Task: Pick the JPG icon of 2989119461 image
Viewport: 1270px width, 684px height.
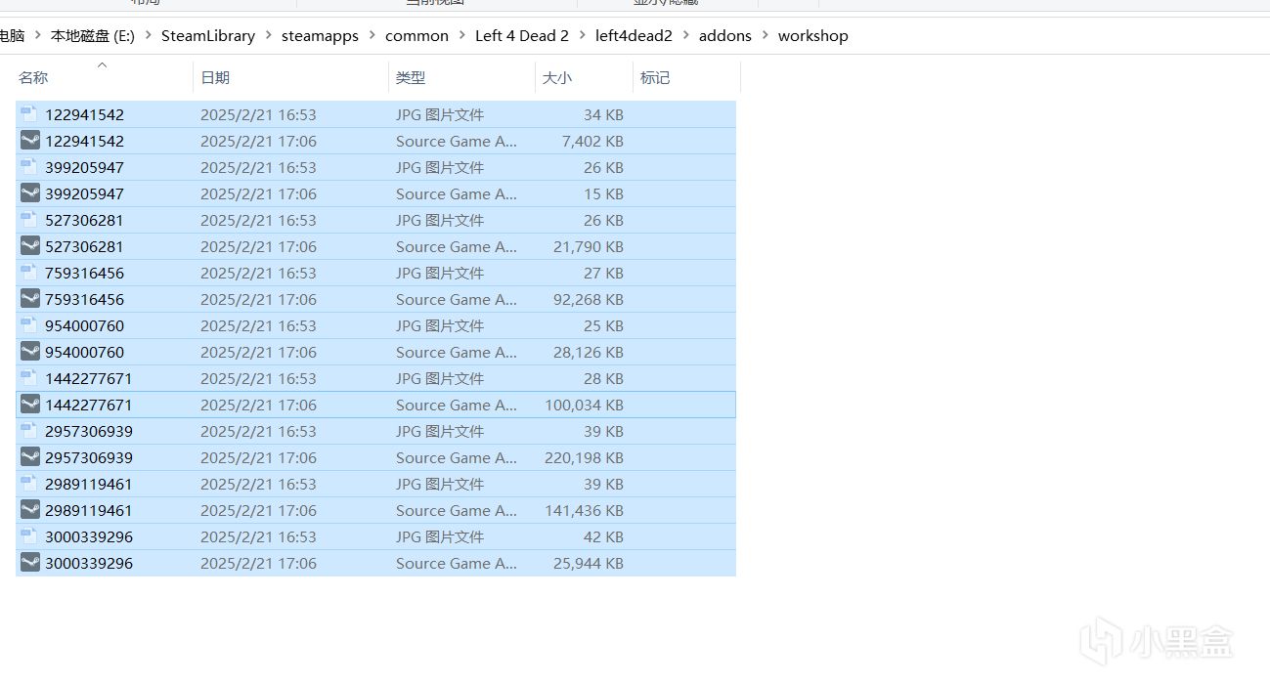Action: [29, 484]
